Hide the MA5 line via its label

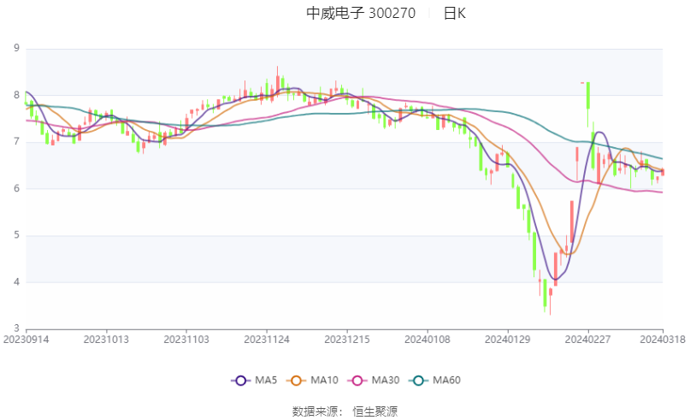coord(266,381)
